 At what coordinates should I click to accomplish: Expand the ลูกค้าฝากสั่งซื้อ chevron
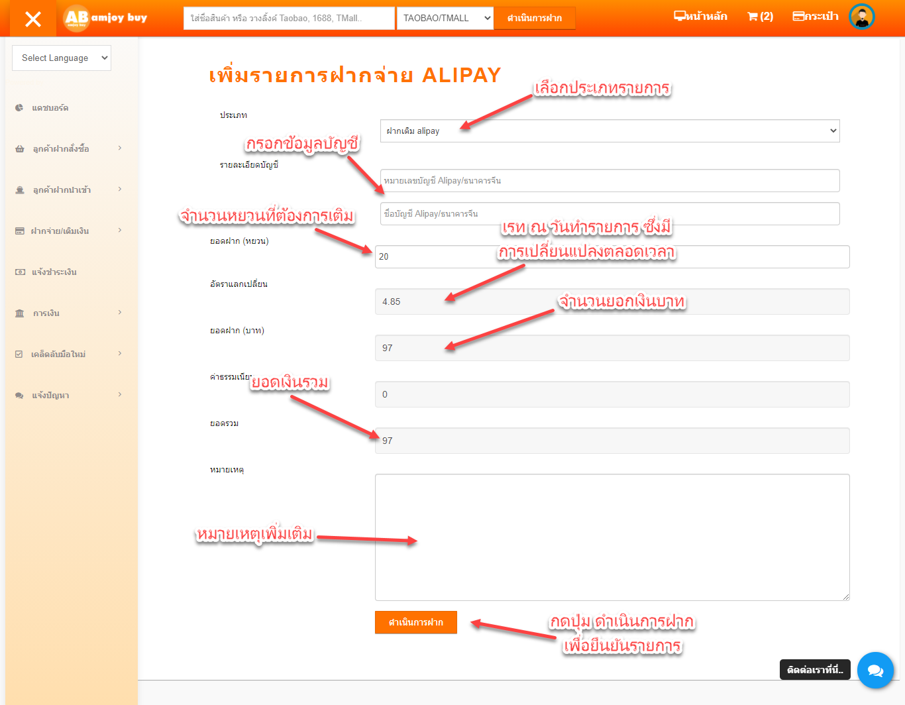120,148
